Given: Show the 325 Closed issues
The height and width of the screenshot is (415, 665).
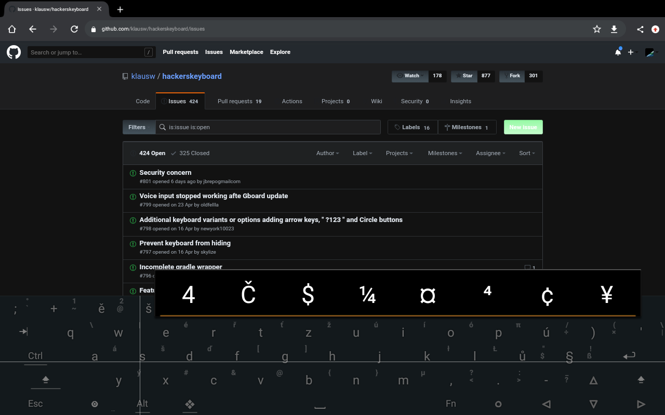Looking at the screenshot, I should (x=190, y=153).
